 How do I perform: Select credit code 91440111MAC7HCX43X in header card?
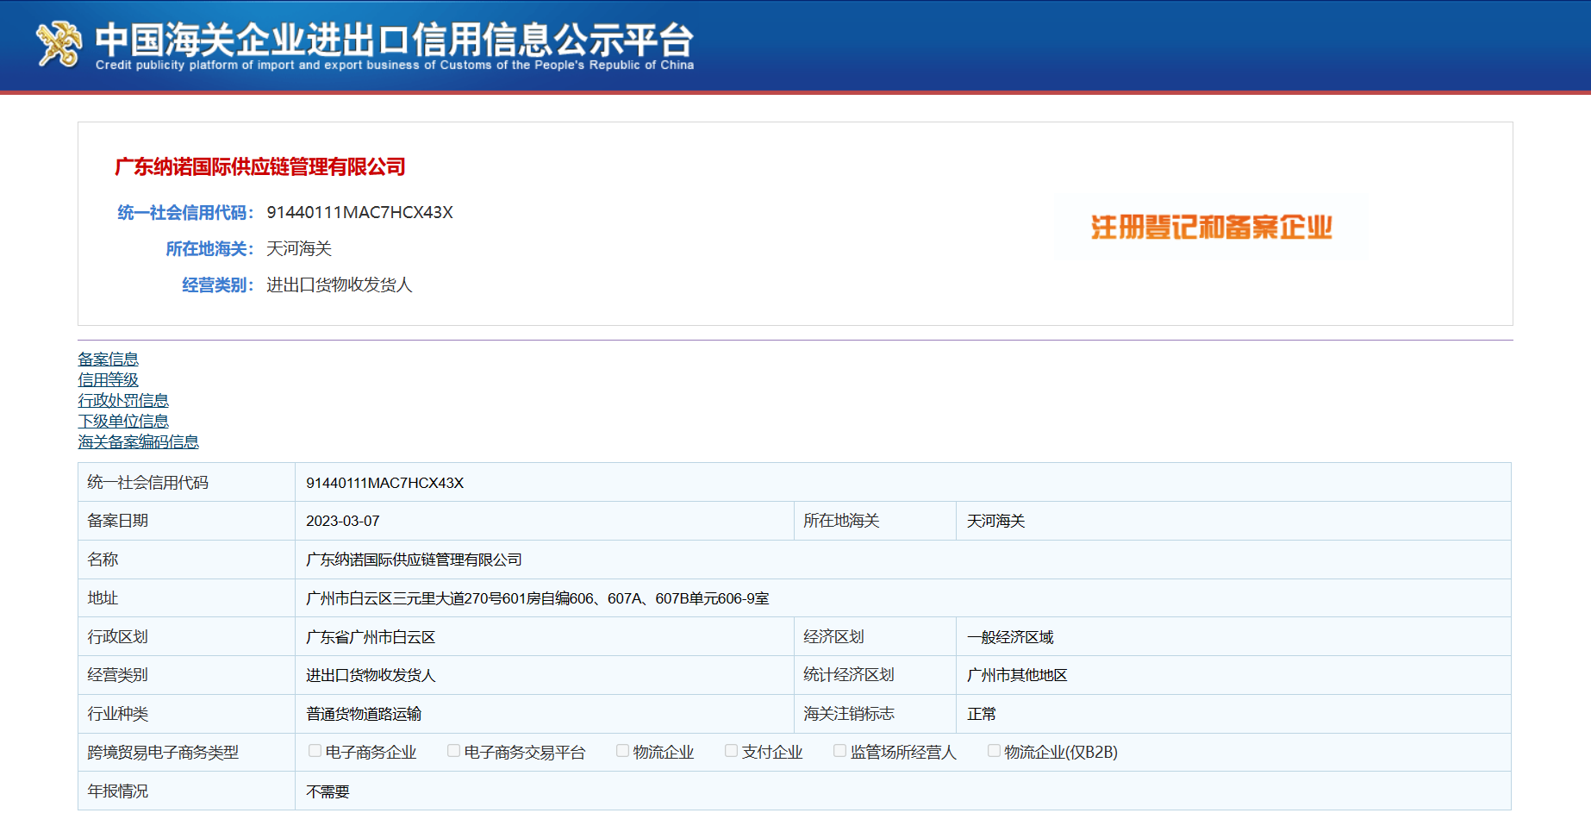click(x=359, y=213)
